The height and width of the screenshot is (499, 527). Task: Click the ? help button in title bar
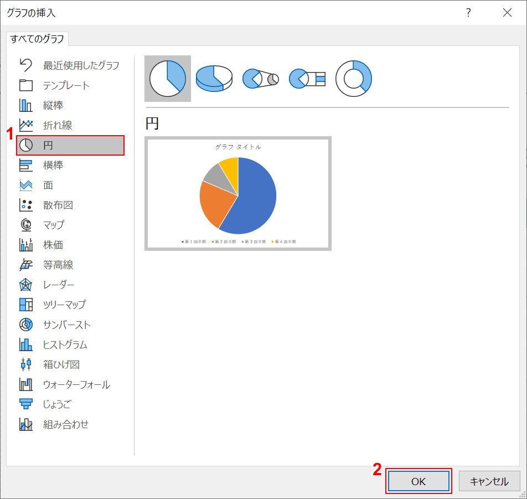pos(468,12)
